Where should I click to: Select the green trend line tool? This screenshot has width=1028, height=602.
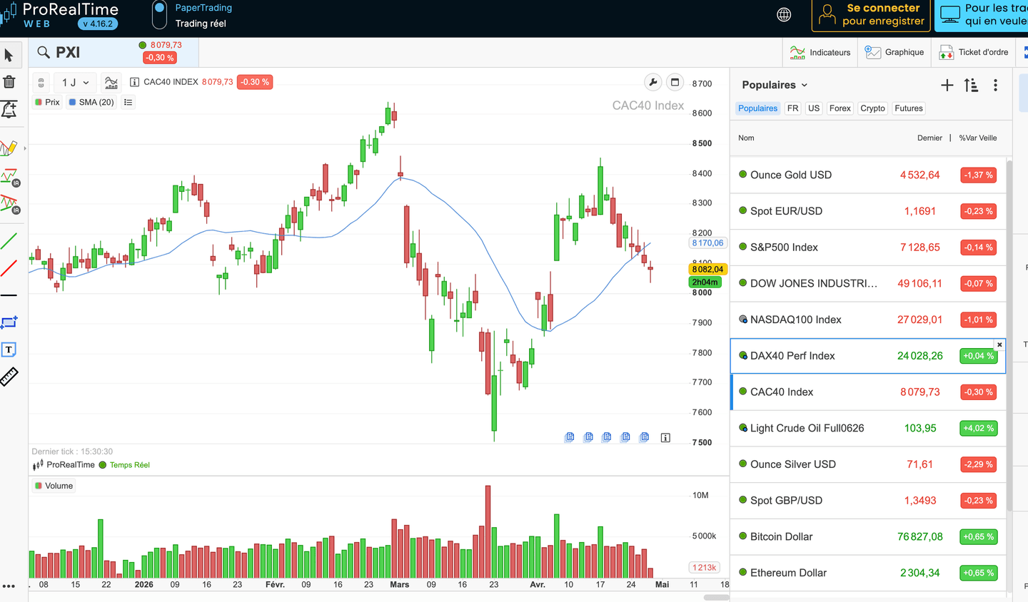coord(9,241)
